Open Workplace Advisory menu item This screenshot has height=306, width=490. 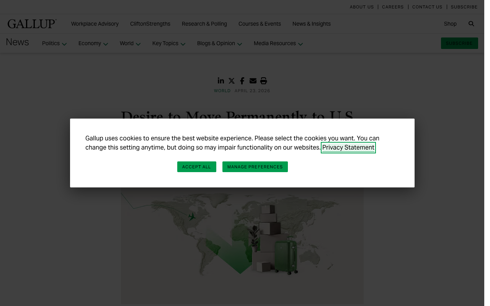point(95,24)
